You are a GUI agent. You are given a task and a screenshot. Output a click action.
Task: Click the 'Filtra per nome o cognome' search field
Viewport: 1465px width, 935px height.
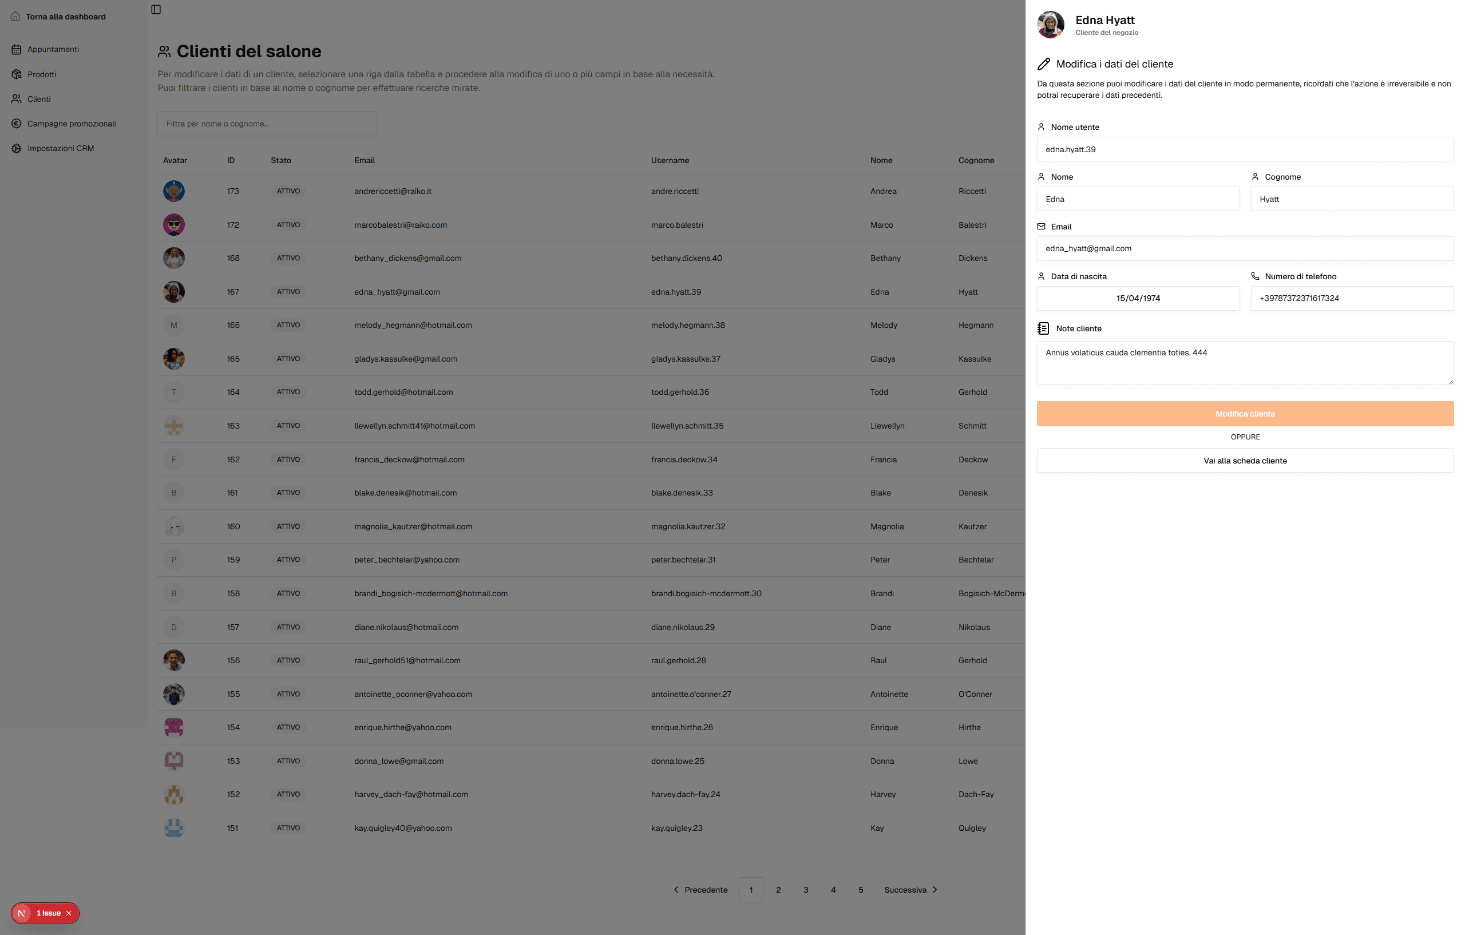267,124
